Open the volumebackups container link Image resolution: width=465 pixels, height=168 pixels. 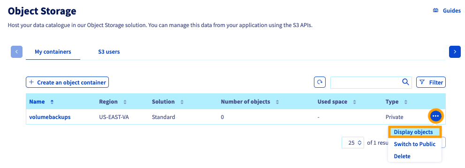[50, 117]
